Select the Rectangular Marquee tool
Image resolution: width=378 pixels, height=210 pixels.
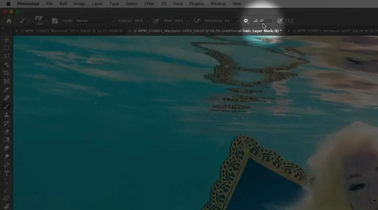coord(6,48)
